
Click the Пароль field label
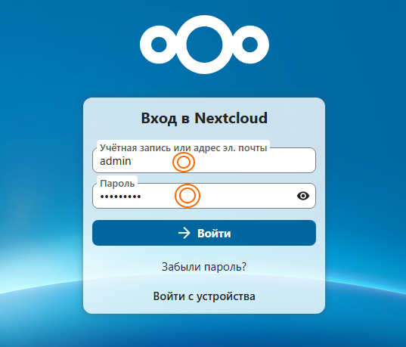[x=117, y=184]
